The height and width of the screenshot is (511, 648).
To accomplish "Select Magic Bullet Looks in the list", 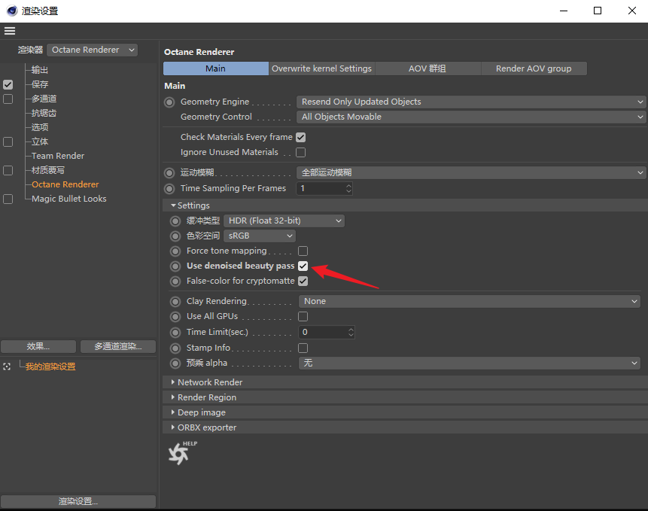I will tap(68, 199).
